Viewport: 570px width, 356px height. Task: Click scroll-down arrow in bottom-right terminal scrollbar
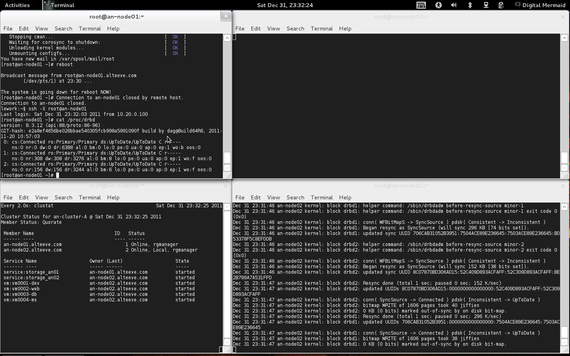coord(564,342)
